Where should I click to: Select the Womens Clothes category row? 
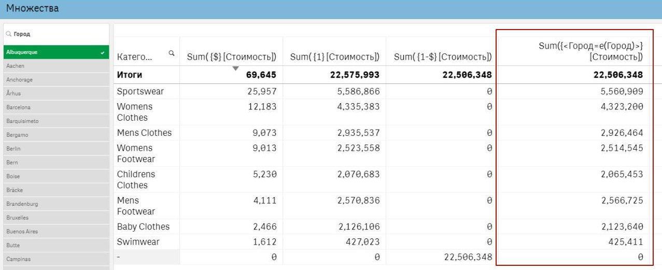[x=135, y=112]
